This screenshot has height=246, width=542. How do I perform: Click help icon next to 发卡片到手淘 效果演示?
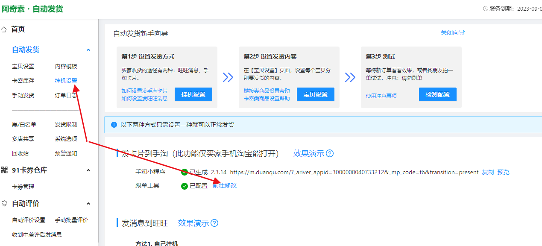(x=330, y=154)
